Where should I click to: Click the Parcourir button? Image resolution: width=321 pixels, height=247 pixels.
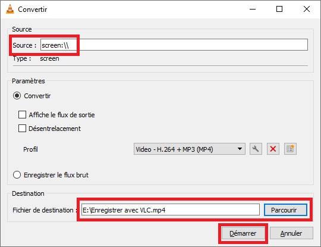click(x=285, y=210)
